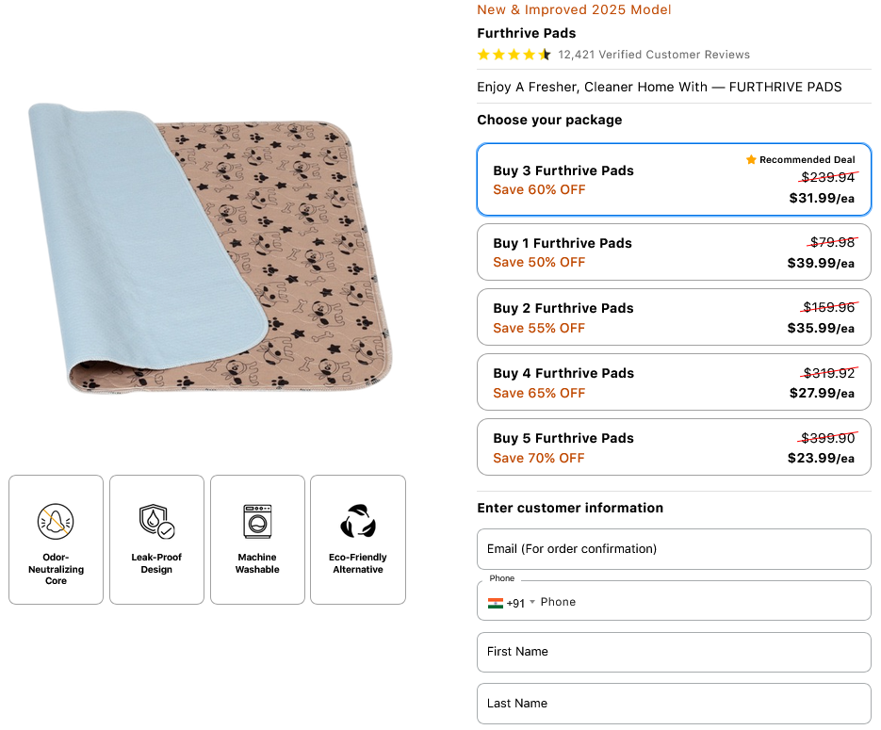Screen dimensions: 881x730
Task: Click the Machine Washable washer icon
Action: pos(257,521)
